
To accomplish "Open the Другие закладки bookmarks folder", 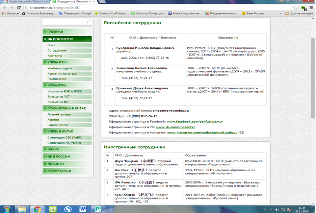I will click(x=298, y=13).
